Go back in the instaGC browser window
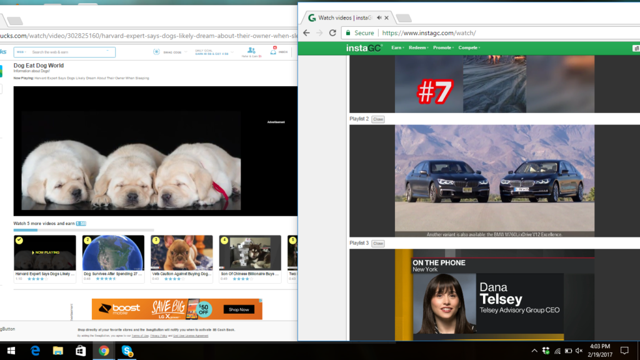The height and width of the screenshot is (360, 640). (306, 33)
